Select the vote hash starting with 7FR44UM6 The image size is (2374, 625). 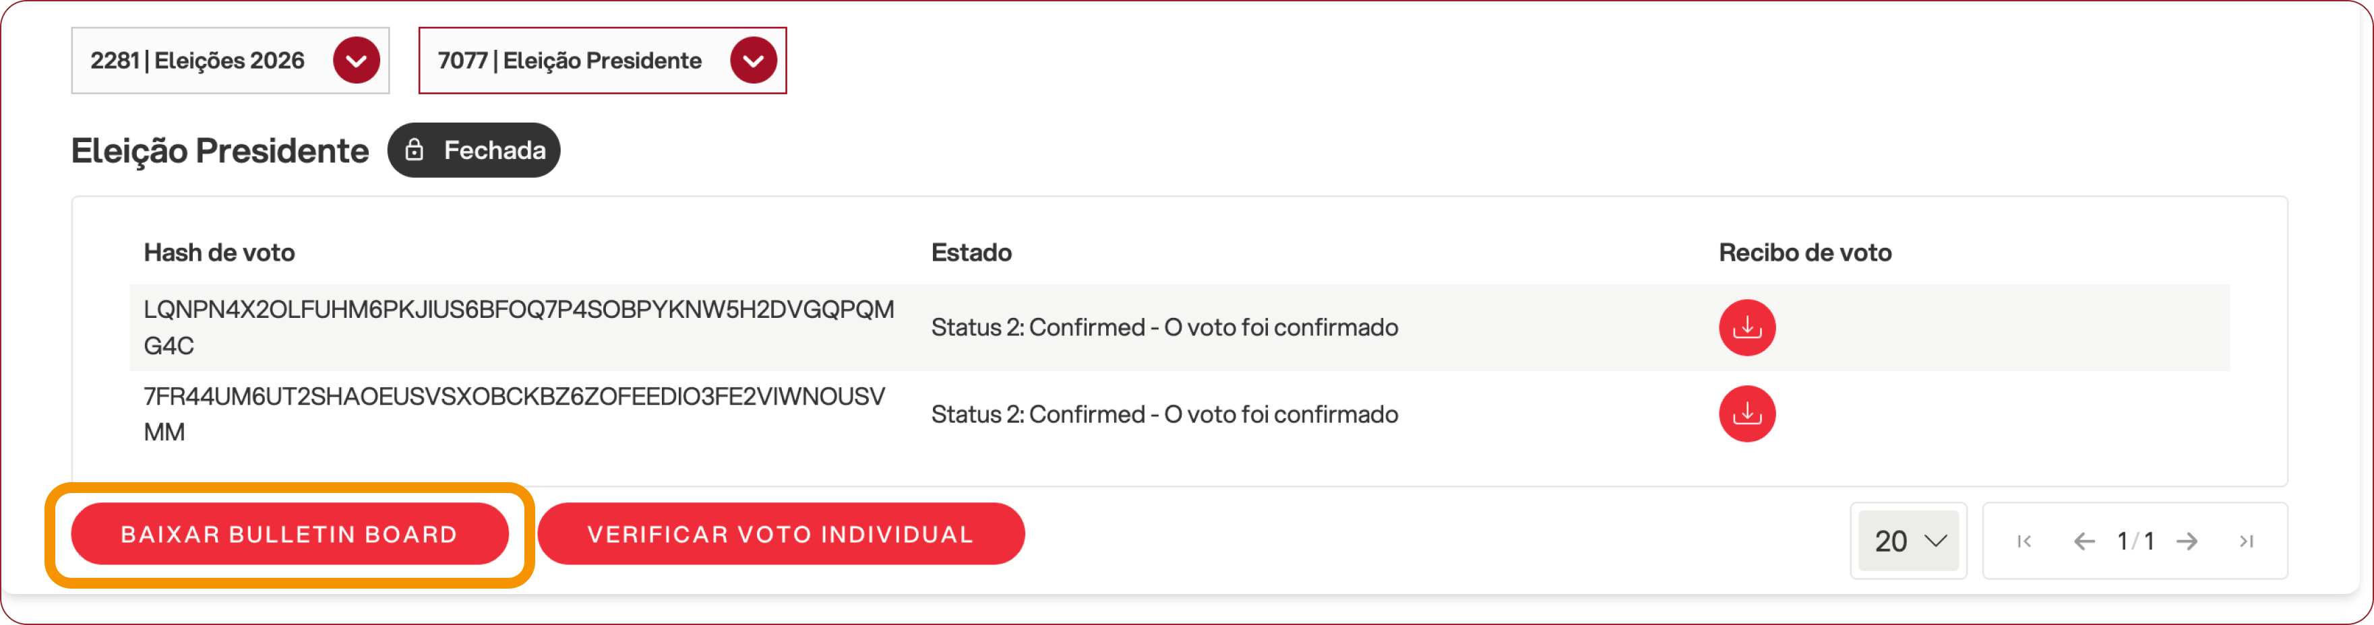[x=514, y=414]
